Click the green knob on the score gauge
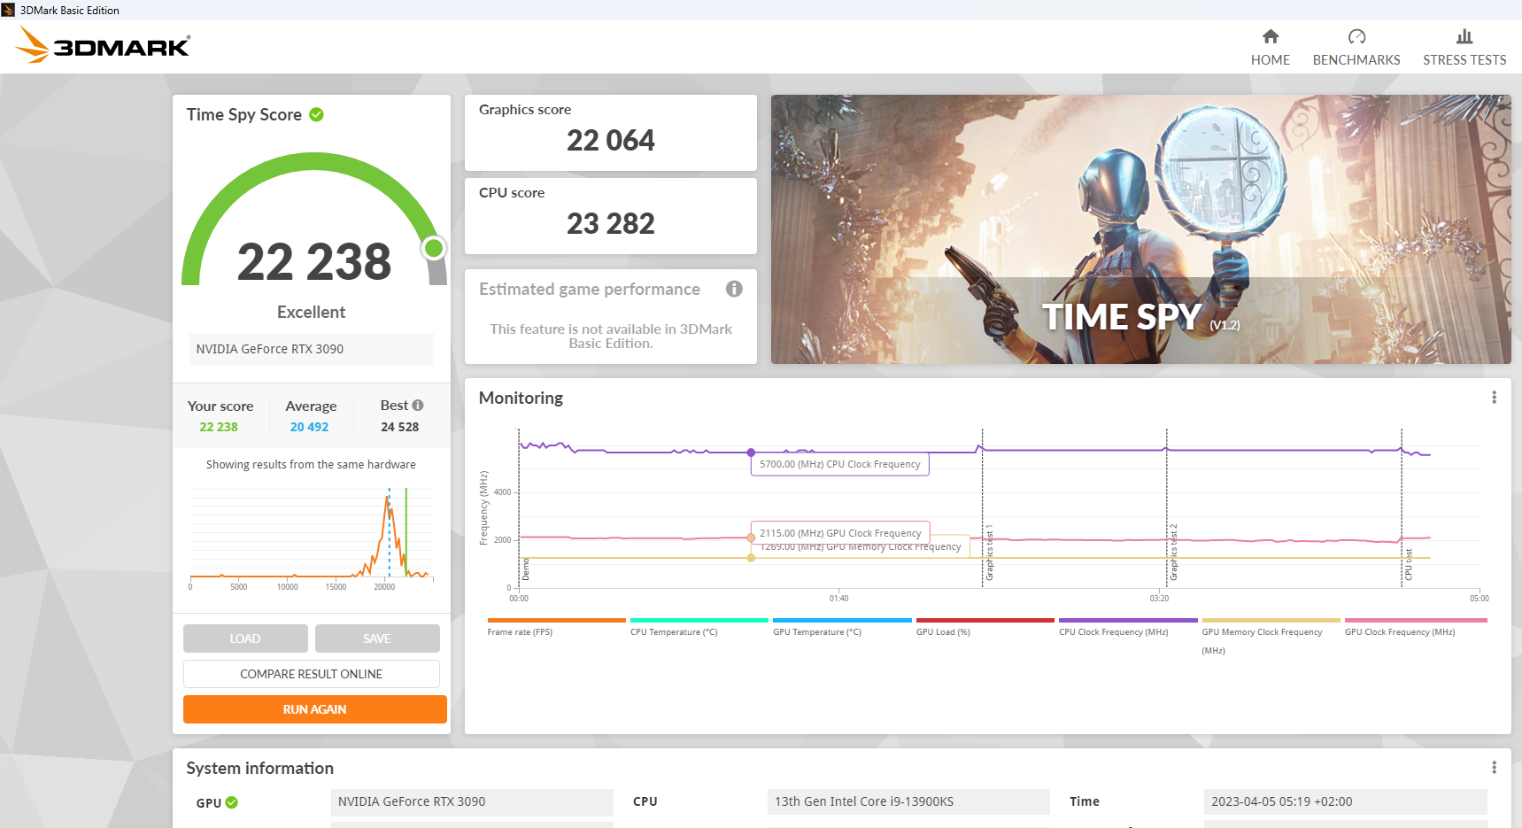Image resolution: width=1522 pixels, height=828 pixels. click(x=434, y=248)
